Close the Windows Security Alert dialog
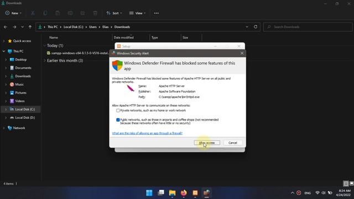The height and width of the screenshot is (199, 354). [242, 53]
